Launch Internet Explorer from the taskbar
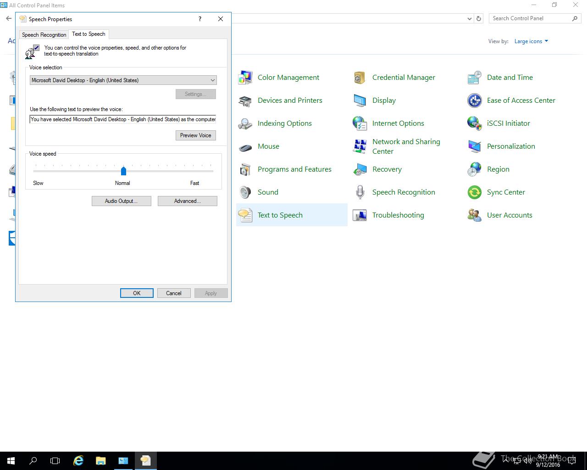This screenshot has height=470, width=587. point(78,460)
